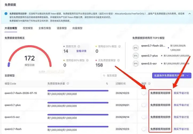Click 购买节省计划 in the qwen3.7-flash row
The height and width of the screenshot is (134, 193).
pos(181,129)
